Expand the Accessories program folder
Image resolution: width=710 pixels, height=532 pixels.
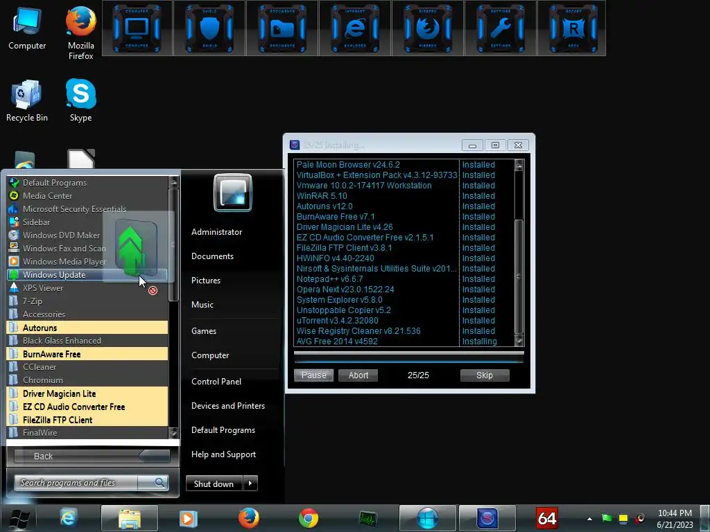click(x=87, y=314)
